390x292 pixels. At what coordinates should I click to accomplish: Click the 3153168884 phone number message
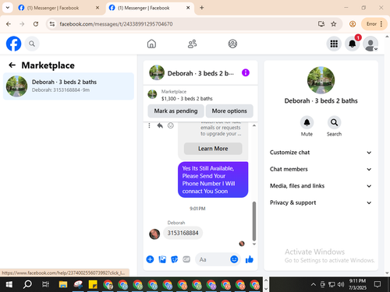(x=183, y=233)
